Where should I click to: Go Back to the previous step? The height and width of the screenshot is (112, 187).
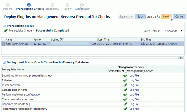tap(140, 16)
